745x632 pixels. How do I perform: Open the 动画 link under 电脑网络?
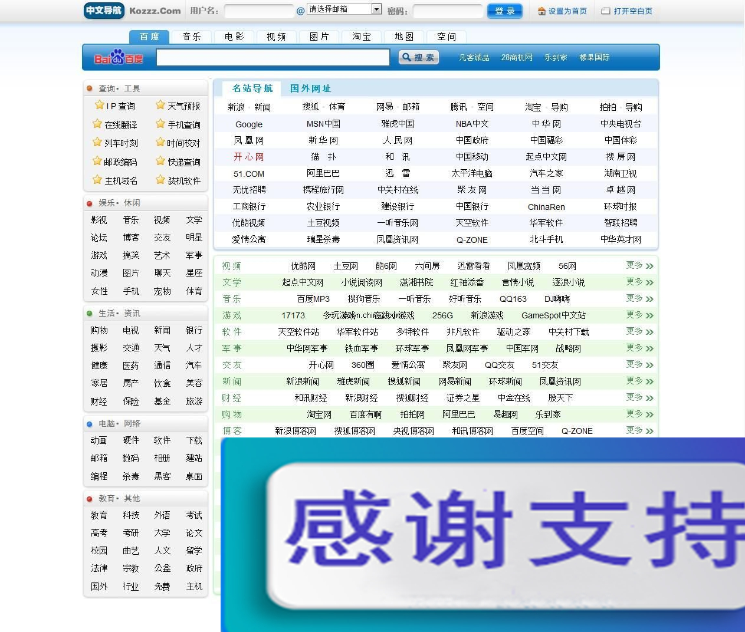pyautogui.click(x=99, y=440)
